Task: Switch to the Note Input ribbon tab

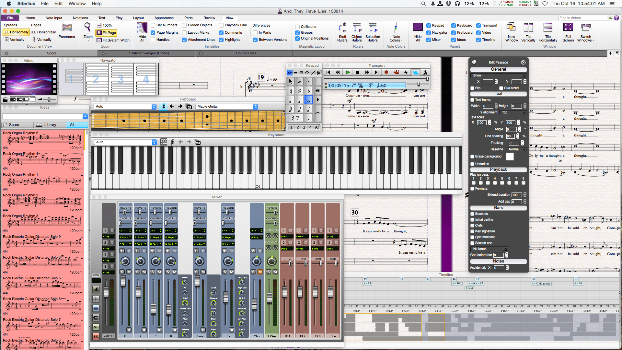Action: click(x=53, y=18)
